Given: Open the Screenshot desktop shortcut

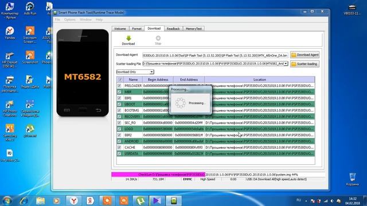Looking at the screenshot, I should point(30,57).
